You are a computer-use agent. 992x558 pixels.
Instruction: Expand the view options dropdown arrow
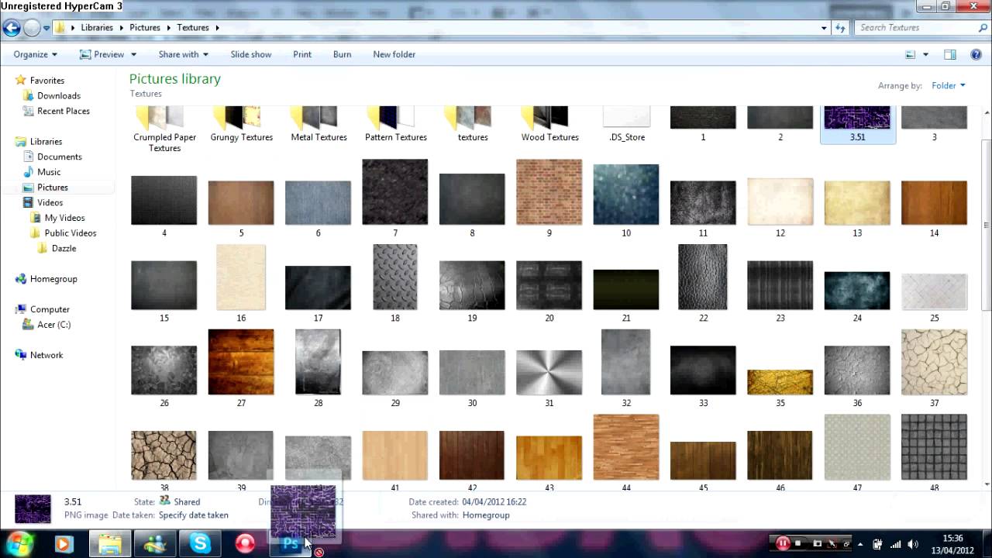click(x=926, y=54)
